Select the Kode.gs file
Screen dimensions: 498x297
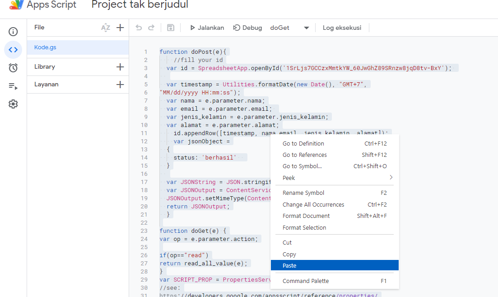[45, 47]
